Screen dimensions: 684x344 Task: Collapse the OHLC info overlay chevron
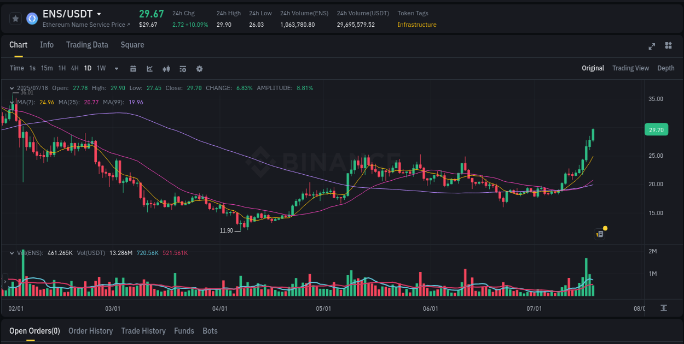[x=11, y=88]
